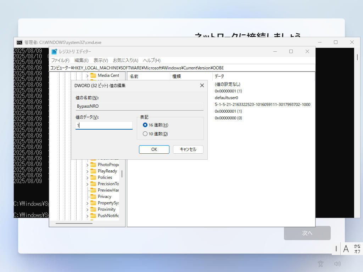Click the tree pane vertical scrollbar thumb

(x=122, y=174)
